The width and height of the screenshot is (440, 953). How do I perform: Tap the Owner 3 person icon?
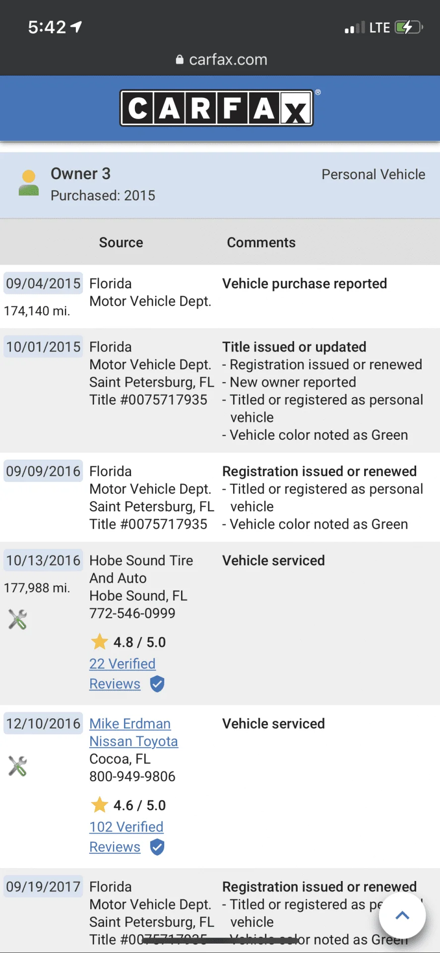coord(29,183)
